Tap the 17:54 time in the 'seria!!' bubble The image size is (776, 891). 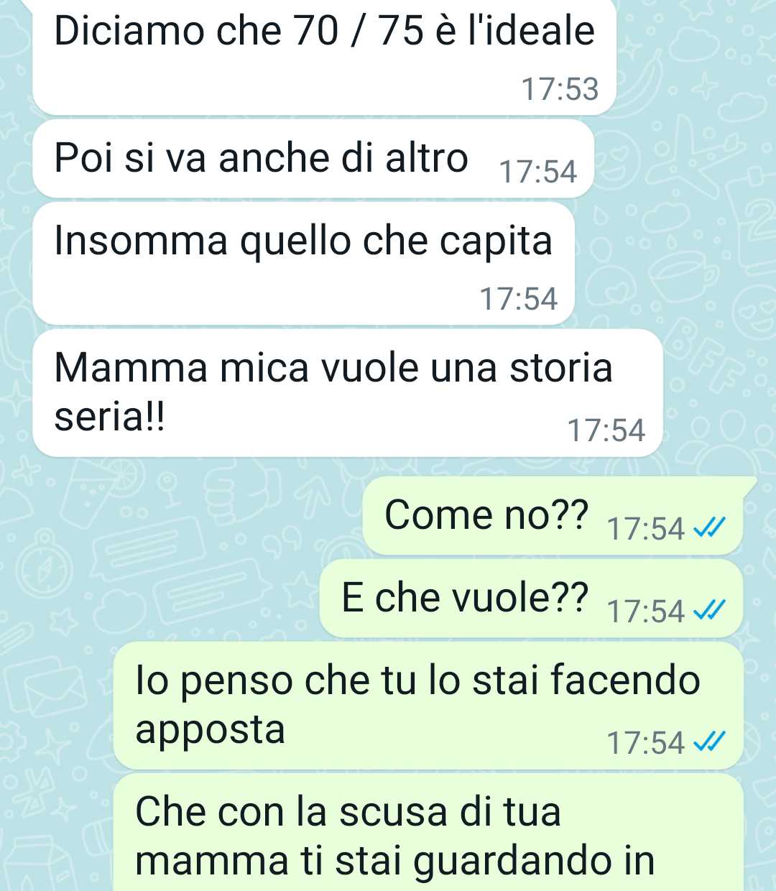coord(606,430)
